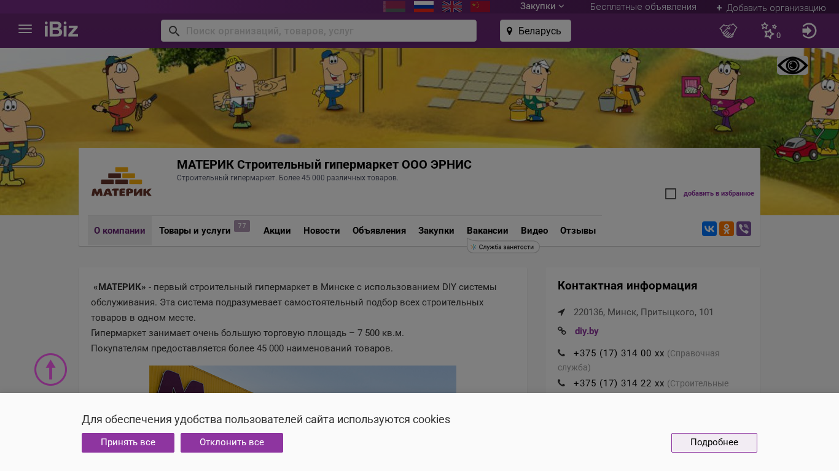This screenshot has width=839, height=471.
Task: Click the '77' products count badge
Action: click(x=242, y=226)
